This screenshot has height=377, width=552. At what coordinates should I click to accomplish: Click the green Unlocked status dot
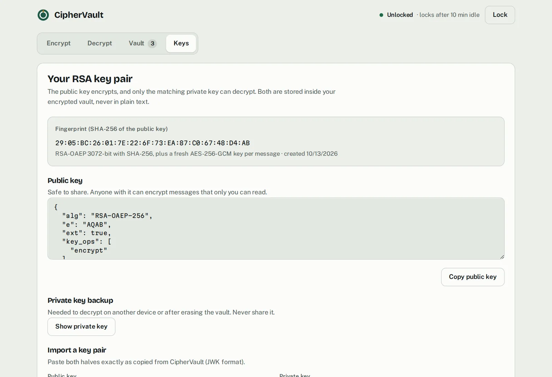coord(381,15)
